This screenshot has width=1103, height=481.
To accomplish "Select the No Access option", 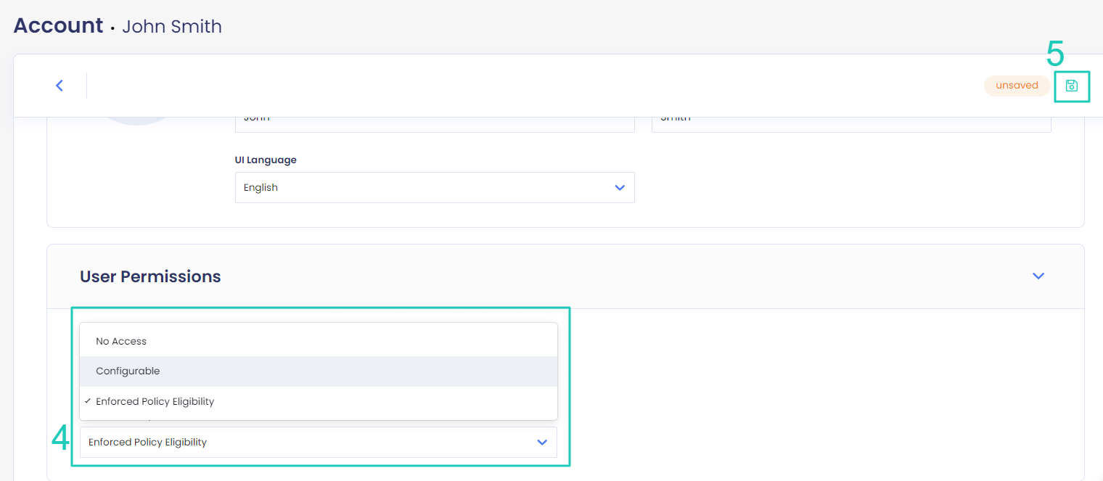I will [121, 341].
